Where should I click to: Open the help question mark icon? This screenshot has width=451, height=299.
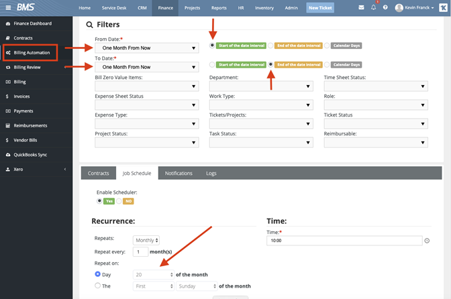[385, 7]
